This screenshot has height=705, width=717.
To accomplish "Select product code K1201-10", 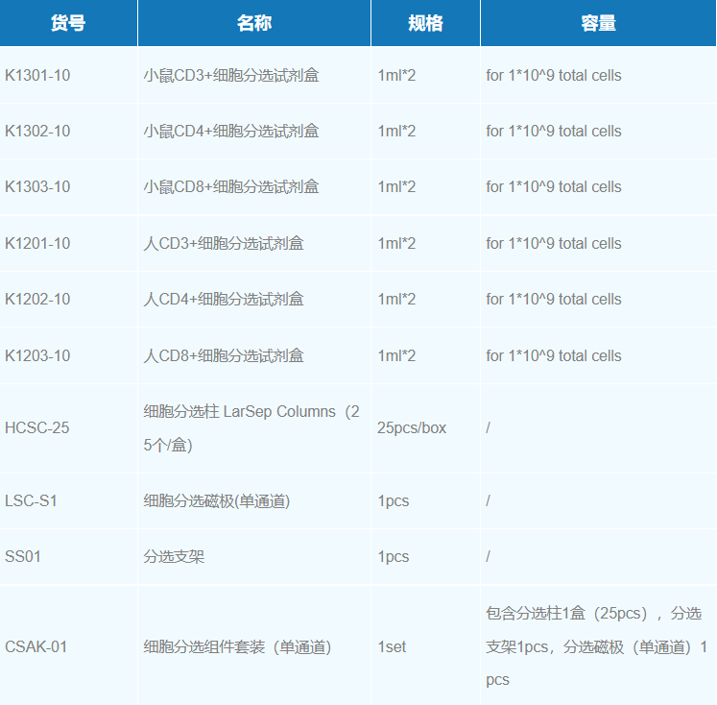I will (x=37, y=243).
